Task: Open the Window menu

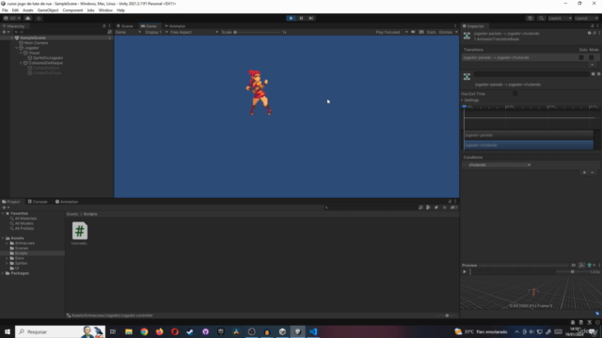Action: [105, 10]
